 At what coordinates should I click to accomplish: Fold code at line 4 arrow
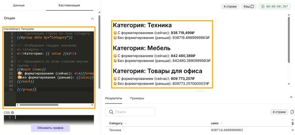14,46
